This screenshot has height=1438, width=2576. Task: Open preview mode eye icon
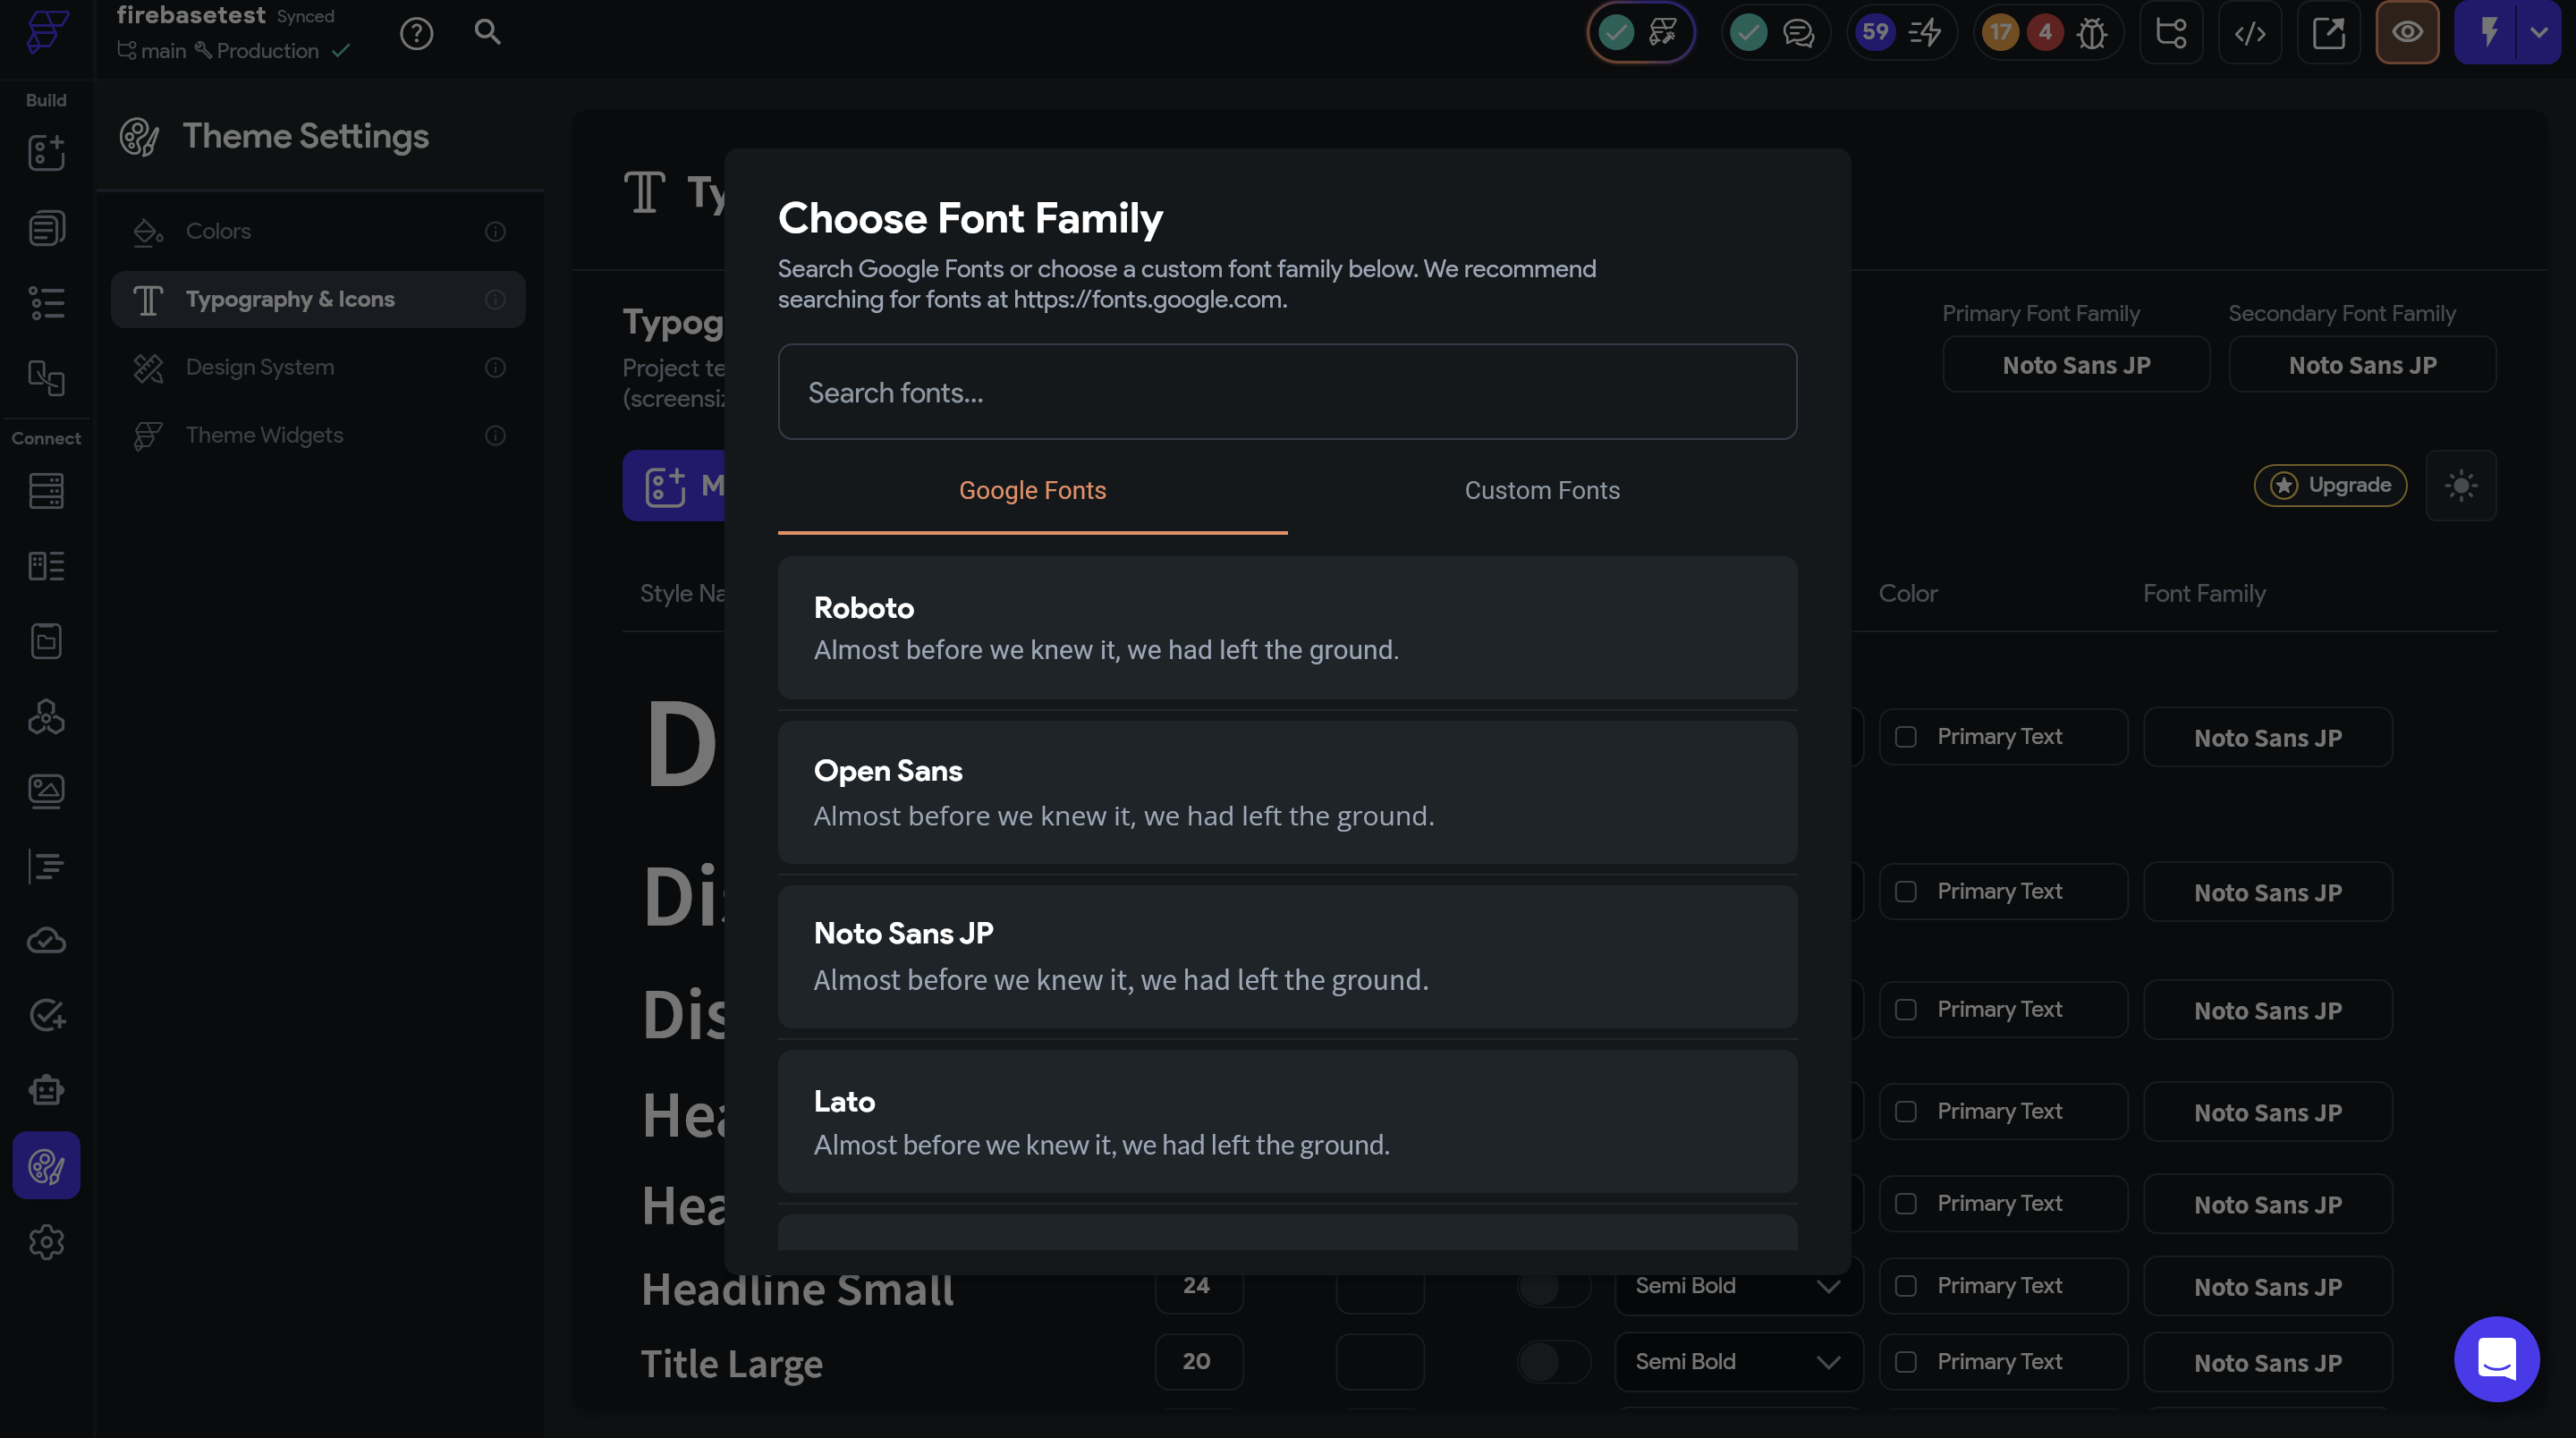[2407, 33]
